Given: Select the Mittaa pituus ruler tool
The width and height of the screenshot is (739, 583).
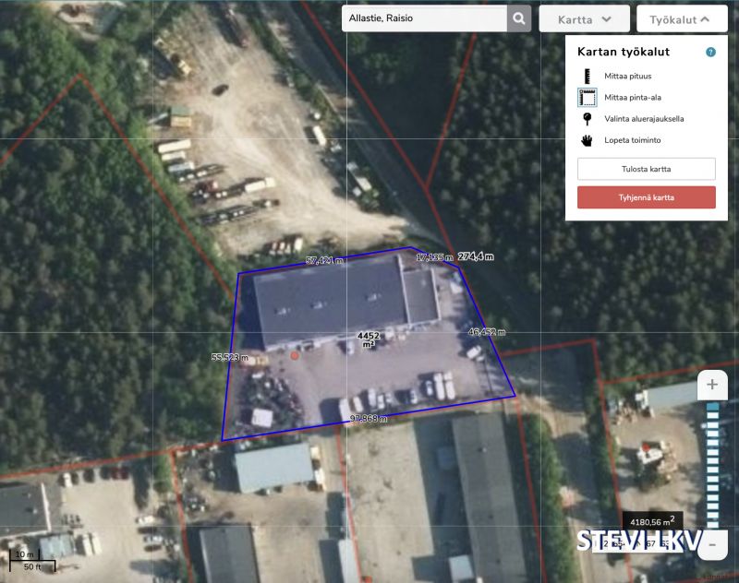Looking at the screenshot, I should tap(586, 77).
